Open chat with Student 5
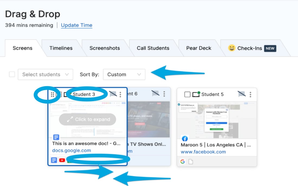This screenshot has height=186, width=298. point(242,94)
